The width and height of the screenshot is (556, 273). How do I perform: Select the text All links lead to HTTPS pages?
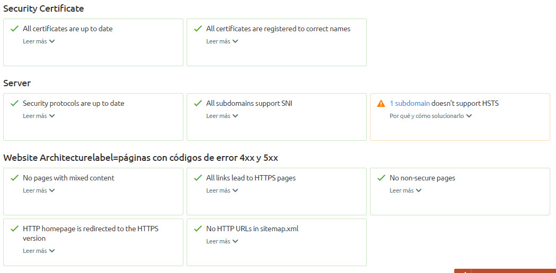(251, 178)
